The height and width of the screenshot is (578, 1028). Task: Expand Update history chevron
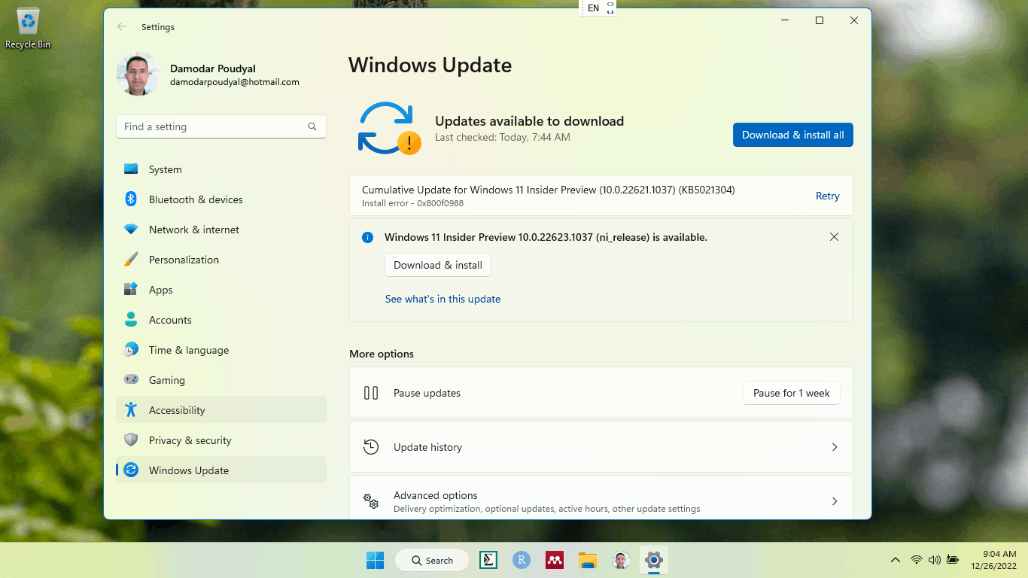(x=834, y=447)
